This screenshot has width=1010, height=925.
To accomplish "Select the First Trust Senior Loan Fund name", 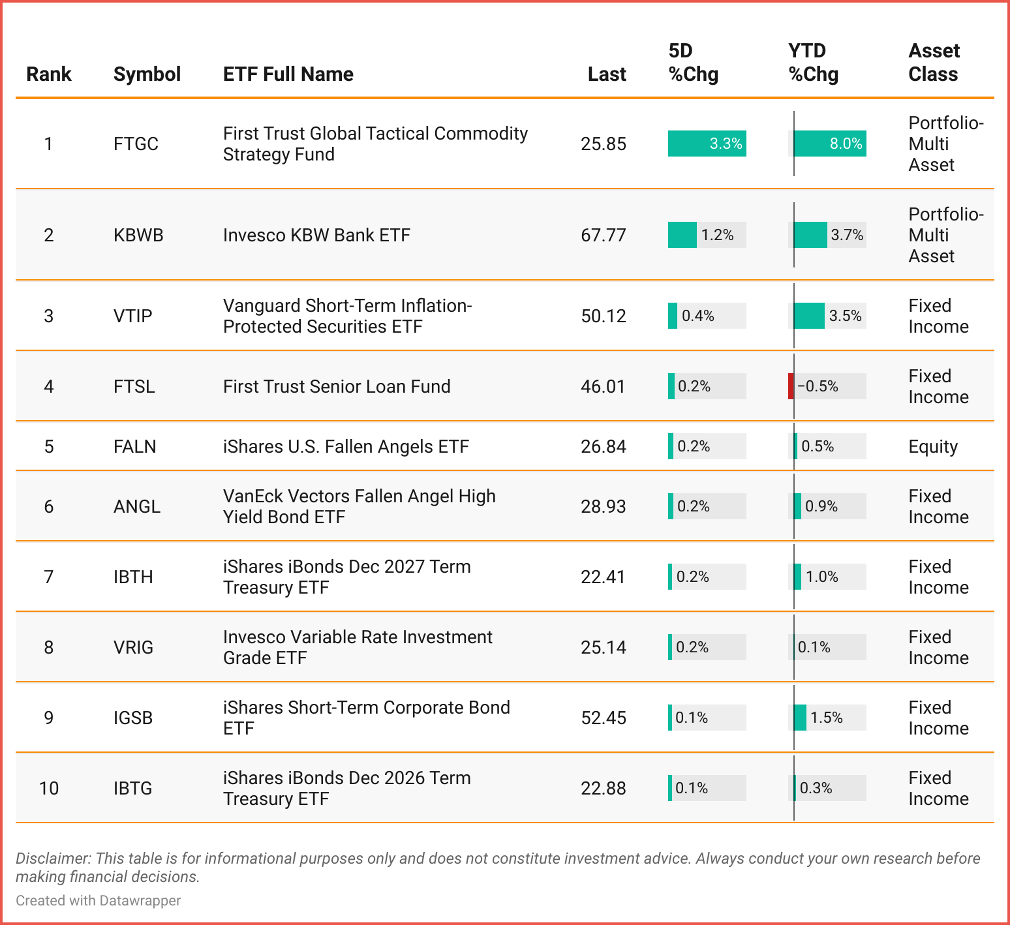I will (337, 387).
